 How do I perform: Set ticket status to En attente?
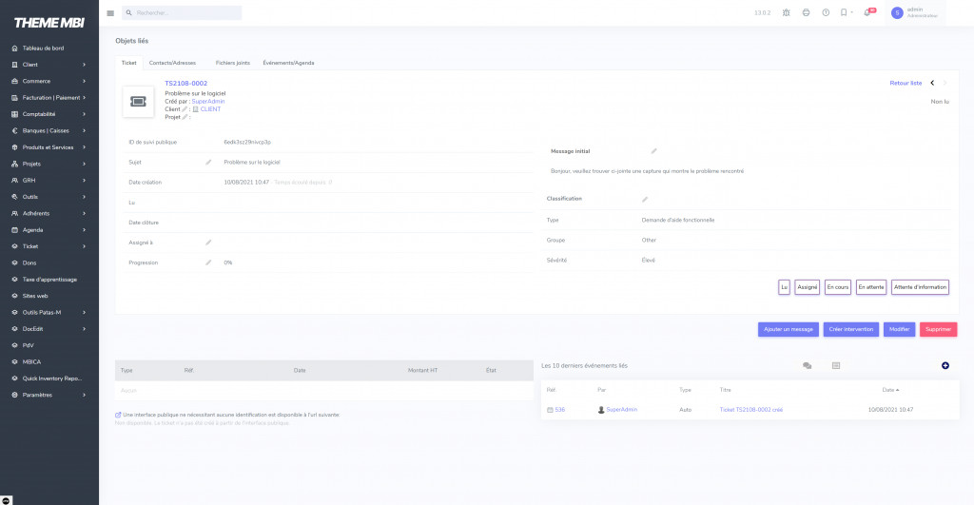(x=871, y=287)
